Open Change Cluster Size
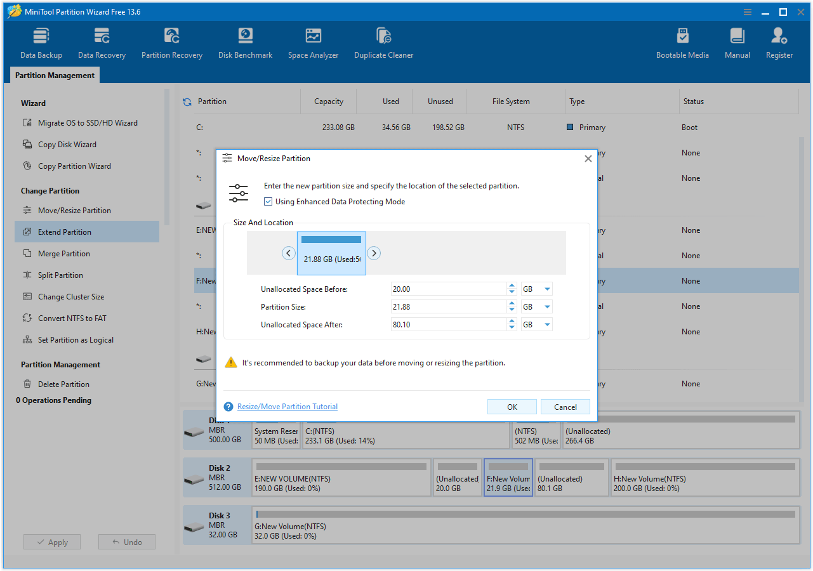813x571 pixels. (x=63, y=297)
